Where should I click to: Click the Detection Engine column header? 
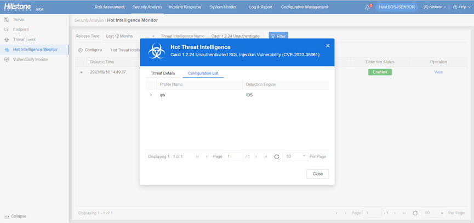coord(261,84)
